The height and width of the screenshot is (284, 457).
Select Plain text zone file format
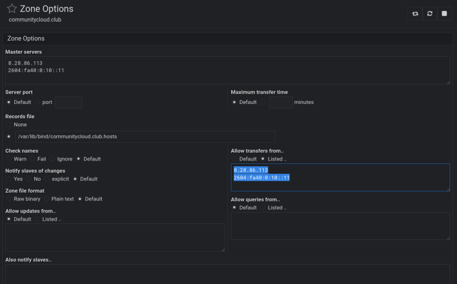[47, 199]
